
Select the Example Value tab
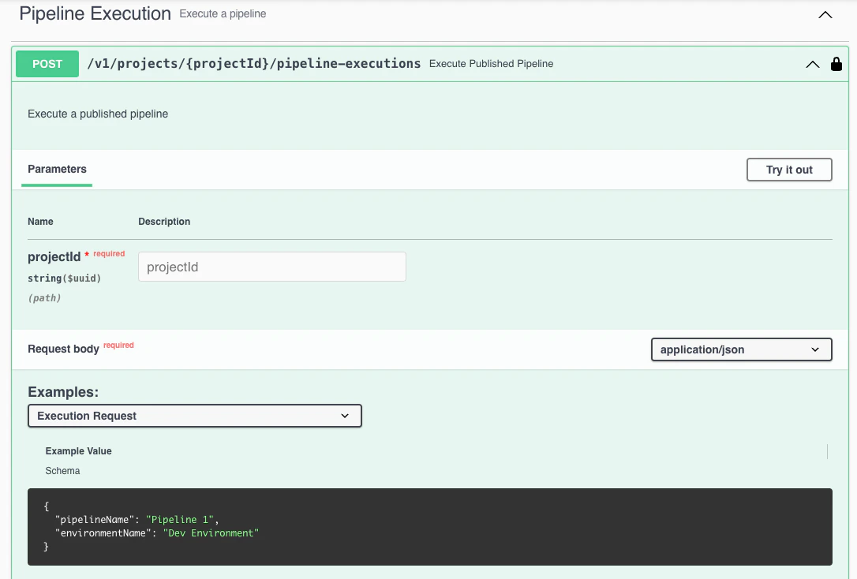point(78,450)
